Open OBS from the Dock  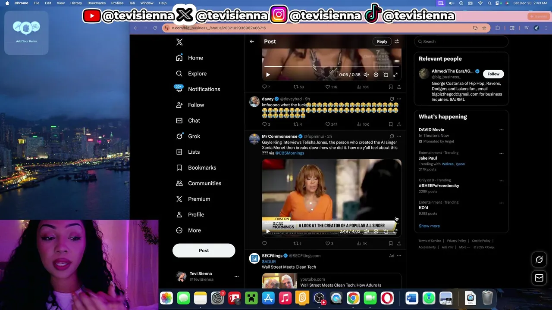tap(319, 298)
